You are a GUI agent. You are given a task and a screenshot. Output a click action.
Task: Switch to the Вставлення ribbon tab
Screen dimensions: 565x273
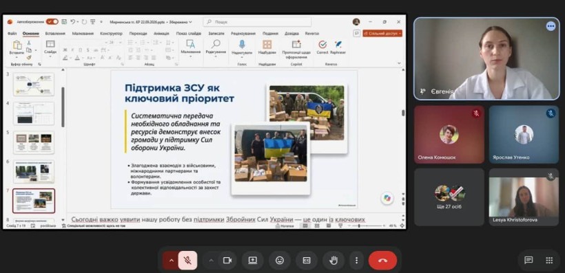point(55,34)
